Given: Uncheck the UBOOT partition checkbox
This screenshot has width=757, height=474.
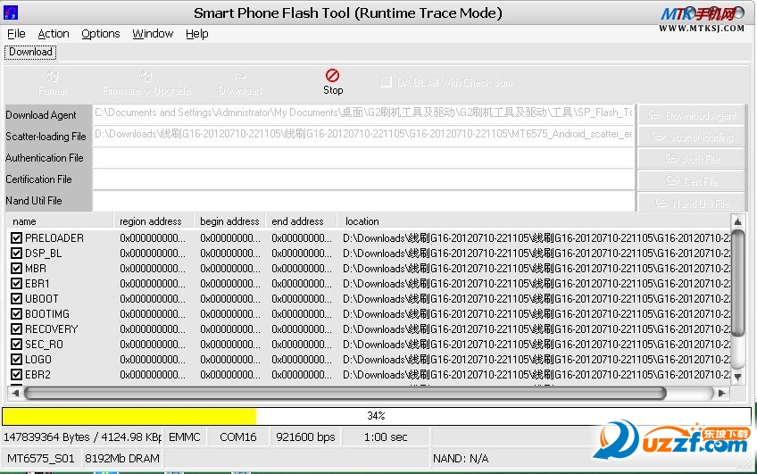Looking at the screenshot, I should [16, 299].
